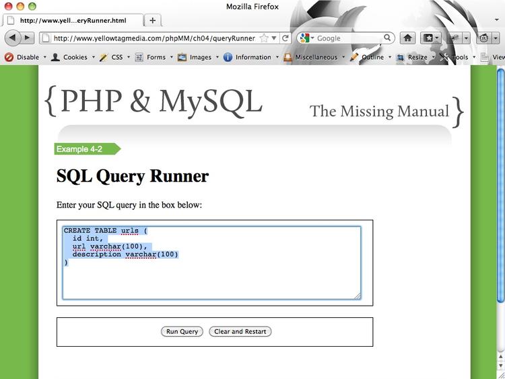Click the Miscellaneous drawer icon
This screenshot has width=505, height=379.
288,57
